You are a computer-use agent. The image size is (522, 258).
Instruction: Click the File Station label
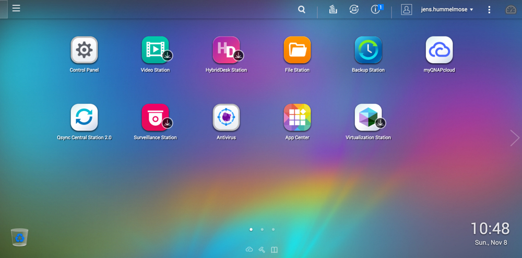[298, 70]
